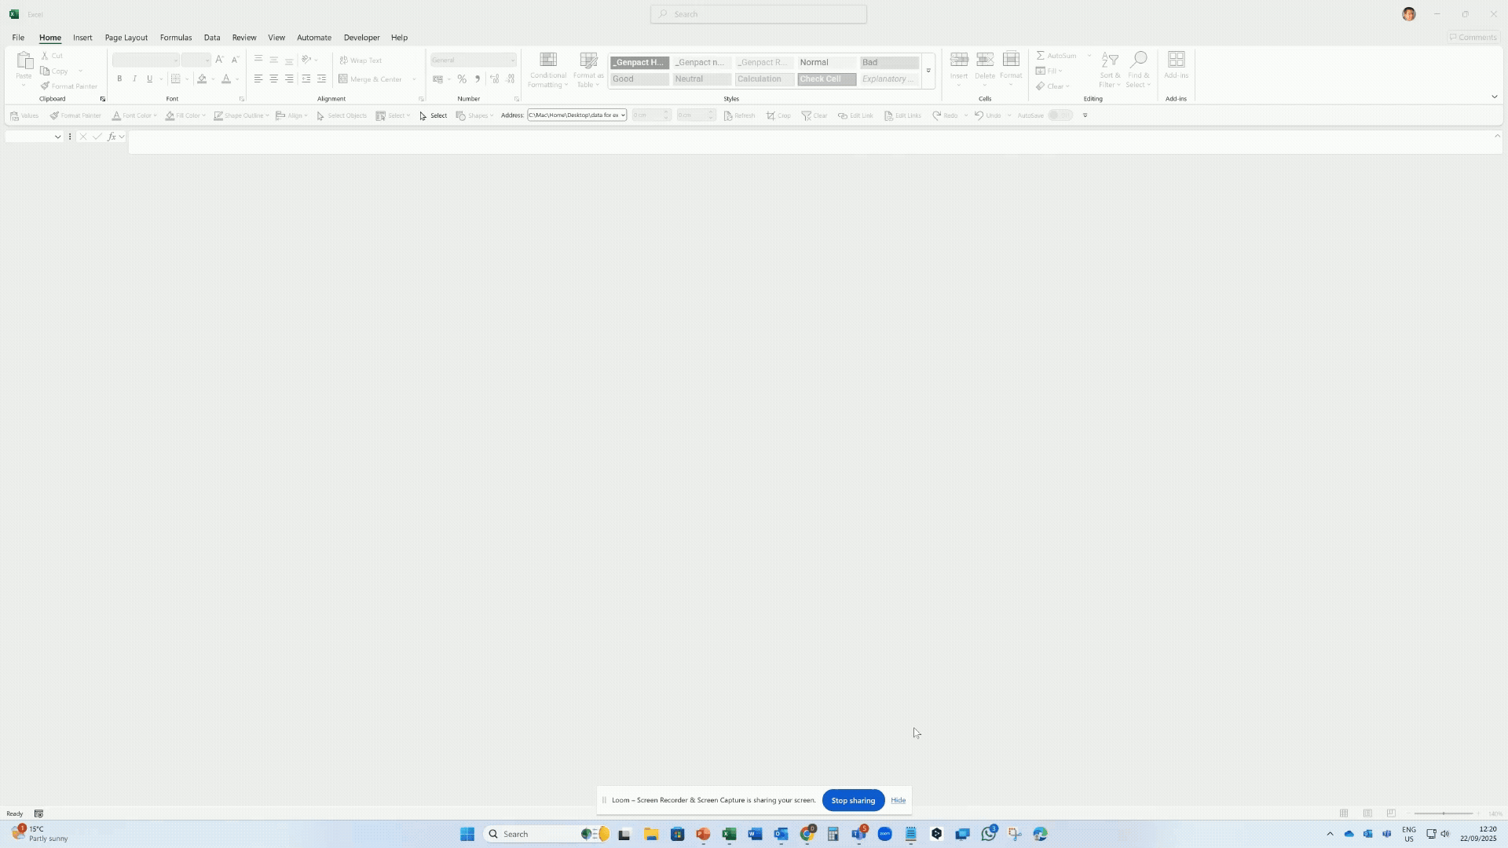The width and height of the screenshot is (1508, 848).
Task: Click the Refresh icon in quick access toolbar
Action: click(x=729, y=115)
